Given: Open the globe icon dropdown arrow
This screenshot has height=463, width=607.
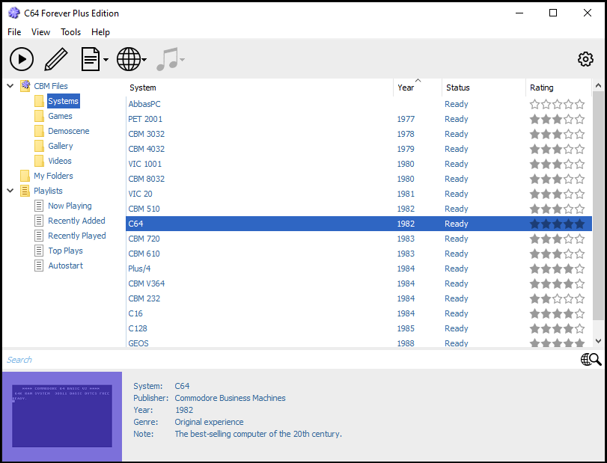Looking at the screenshot, I should coord(144,60).
